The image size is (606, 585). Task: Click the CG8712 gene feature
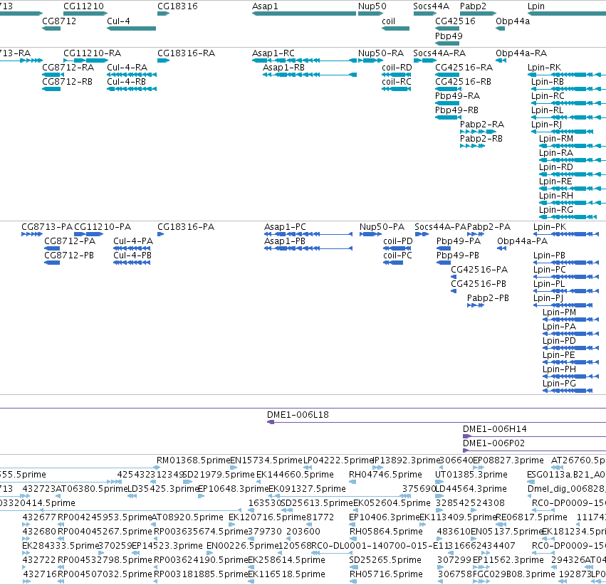click(51, 28)
